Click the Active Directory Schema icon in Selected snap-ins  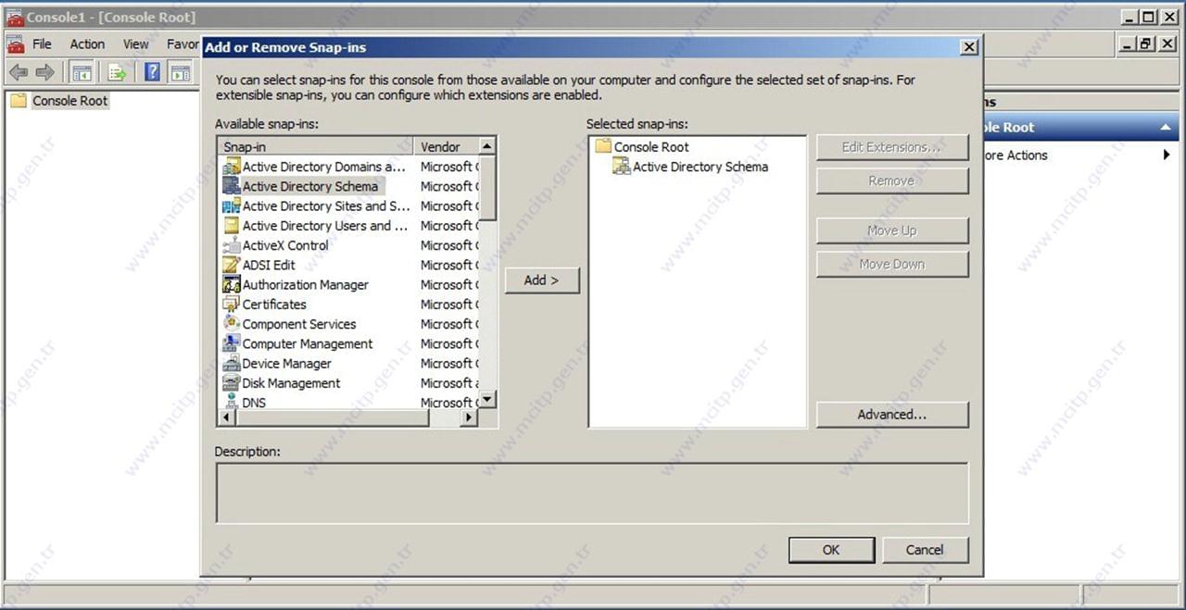622,167
